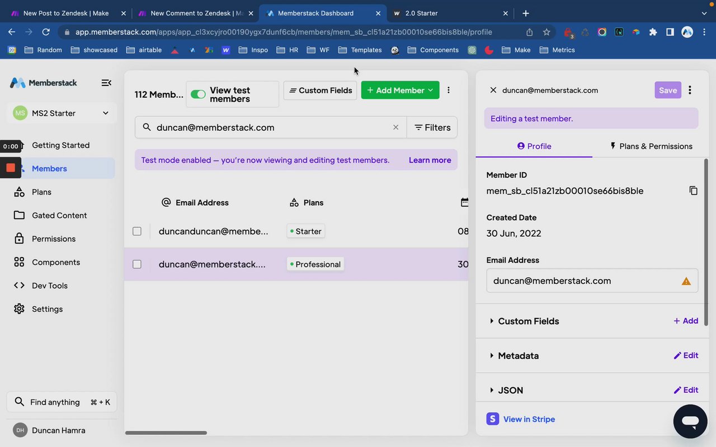Open View in Stripe link
This screenshot has height=447, width=716.
pos(521,419)
